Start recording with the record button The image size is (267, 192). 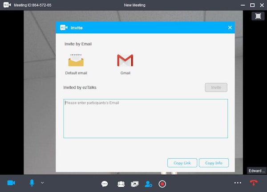pyautogui.click(x=162, y=184)
